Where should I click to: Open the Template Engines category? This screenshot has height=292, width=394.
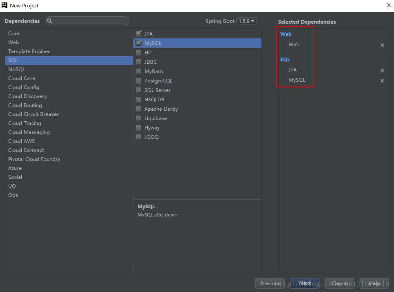69,51
